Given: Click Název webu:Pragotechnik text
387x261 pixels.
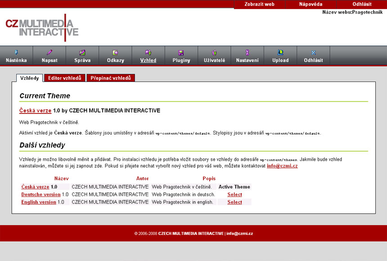Looking at the screenshot, I should pos(352,12).
